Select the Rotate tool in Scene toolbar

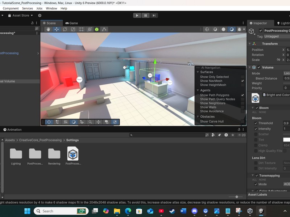click(x=65, y=29)
